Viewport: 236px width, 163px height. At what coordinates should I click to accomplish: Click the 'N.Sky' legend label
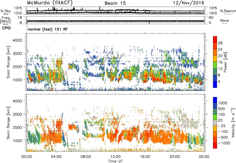point(6,11)
